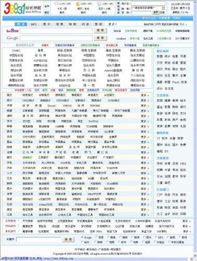Switch to the 问答 search tab

coord(85,24)
